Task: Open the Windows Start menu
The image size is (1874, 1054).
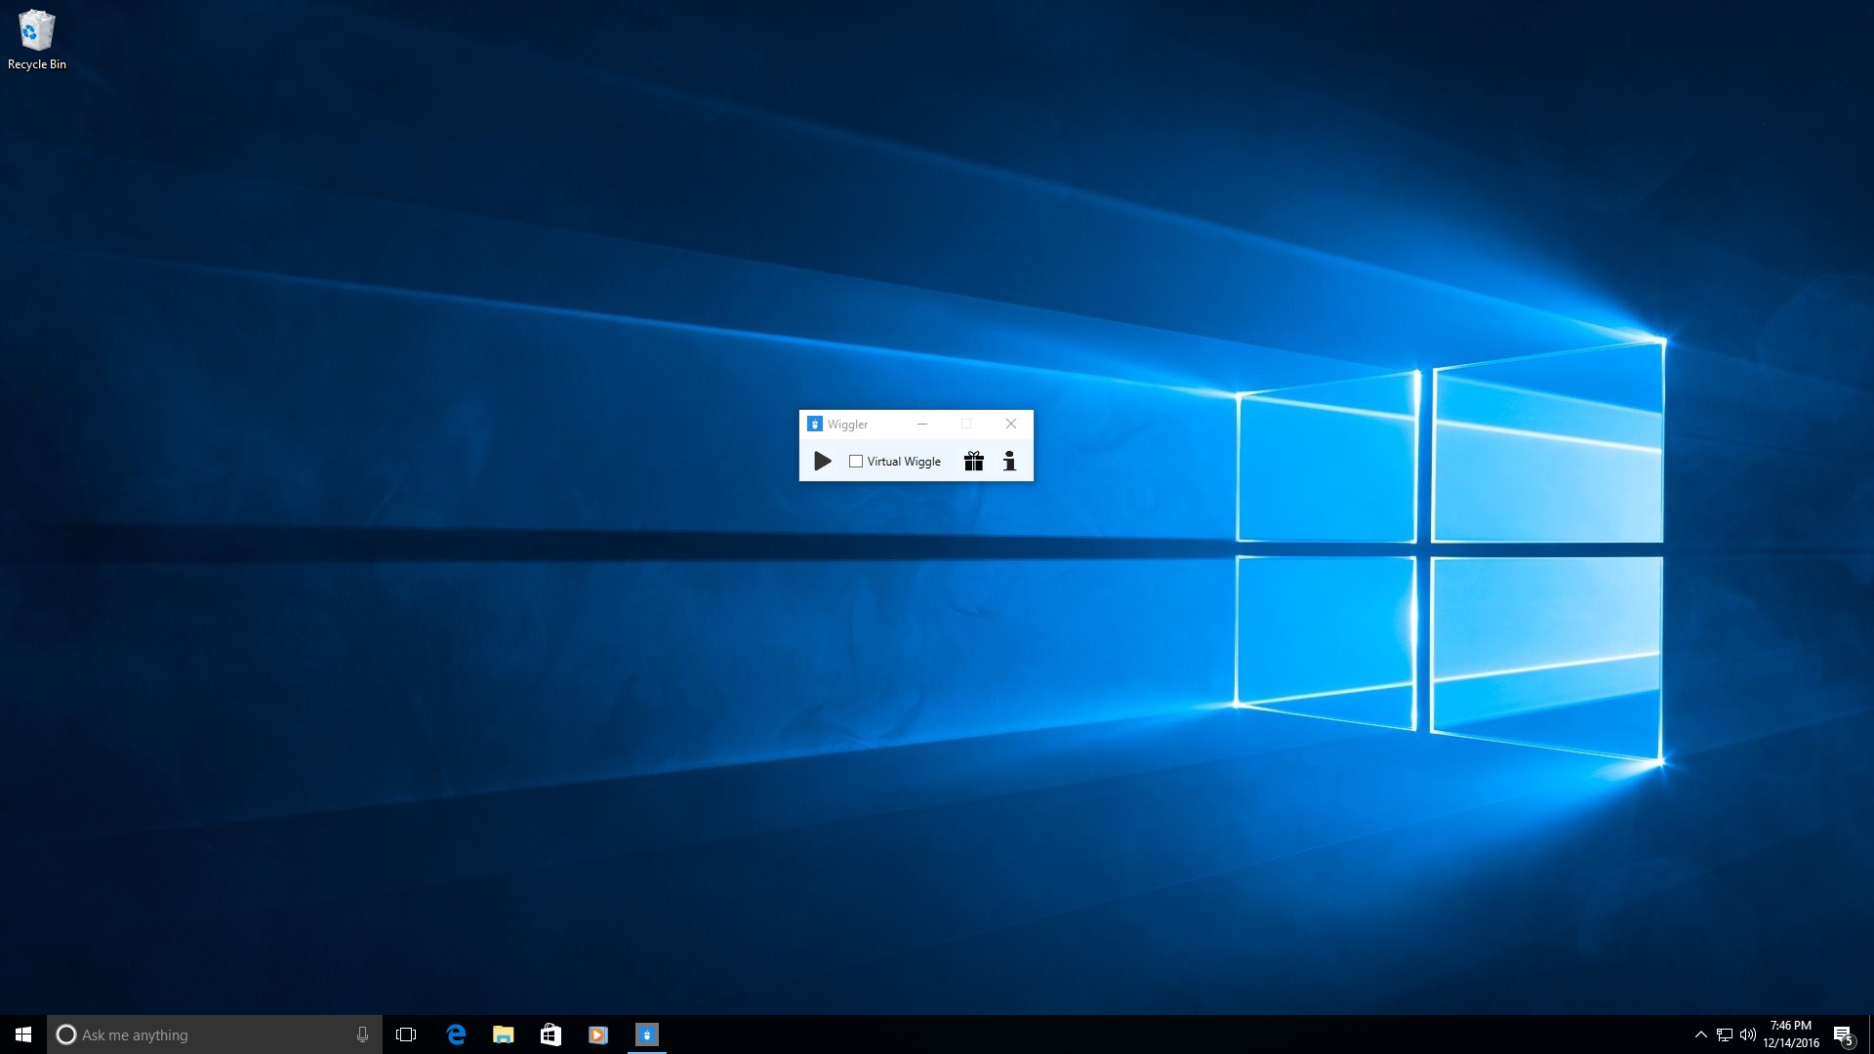Action: pyautogui.click(x=23, y=1034)
